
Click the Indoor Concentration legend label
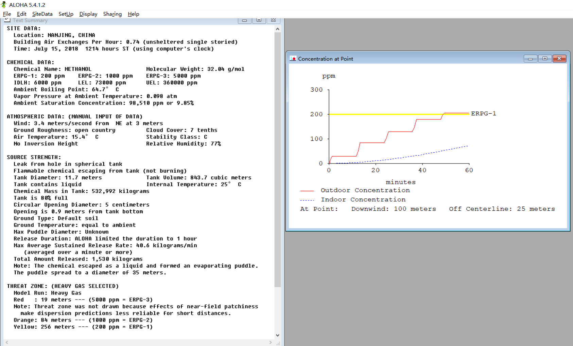[x=363, y=200]
